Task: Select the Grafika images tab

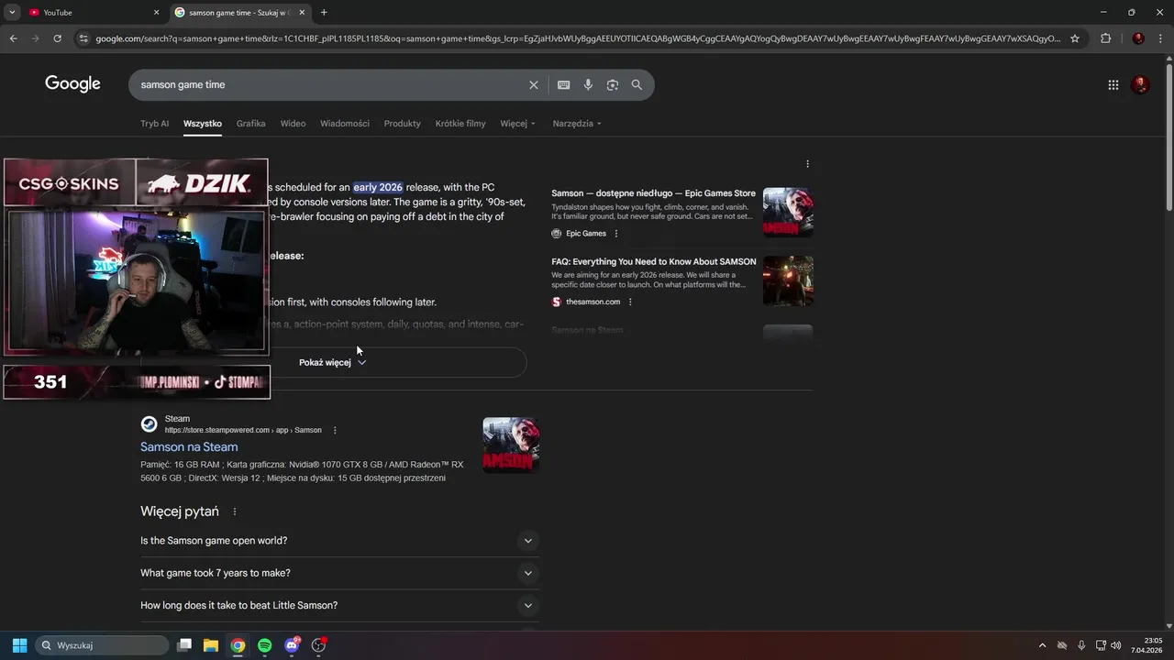Action: click(250, 124)
